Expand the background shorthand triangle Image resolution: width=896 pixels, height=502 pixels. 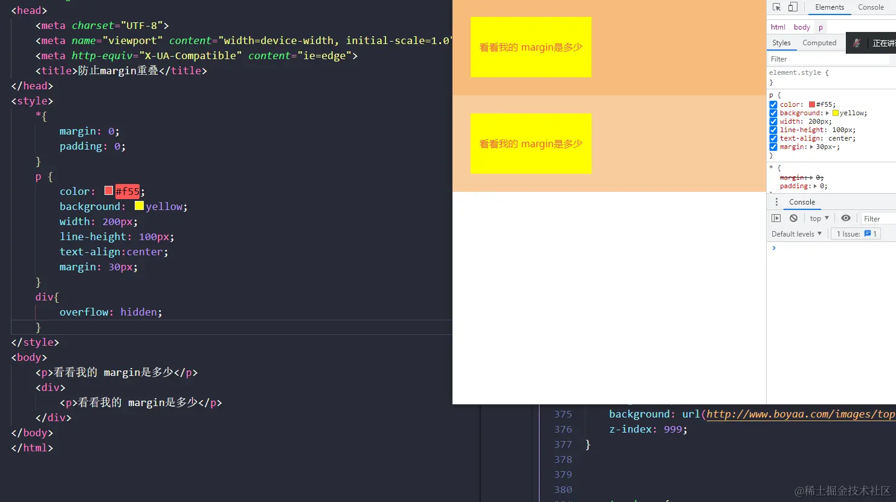(x=827, y=113)
